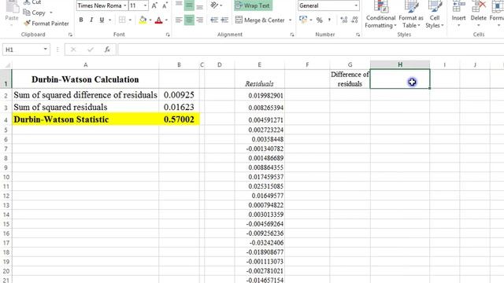Select cell with 0.019982901
The height and width of the screenshot is (283, 504).
[259, 95]
